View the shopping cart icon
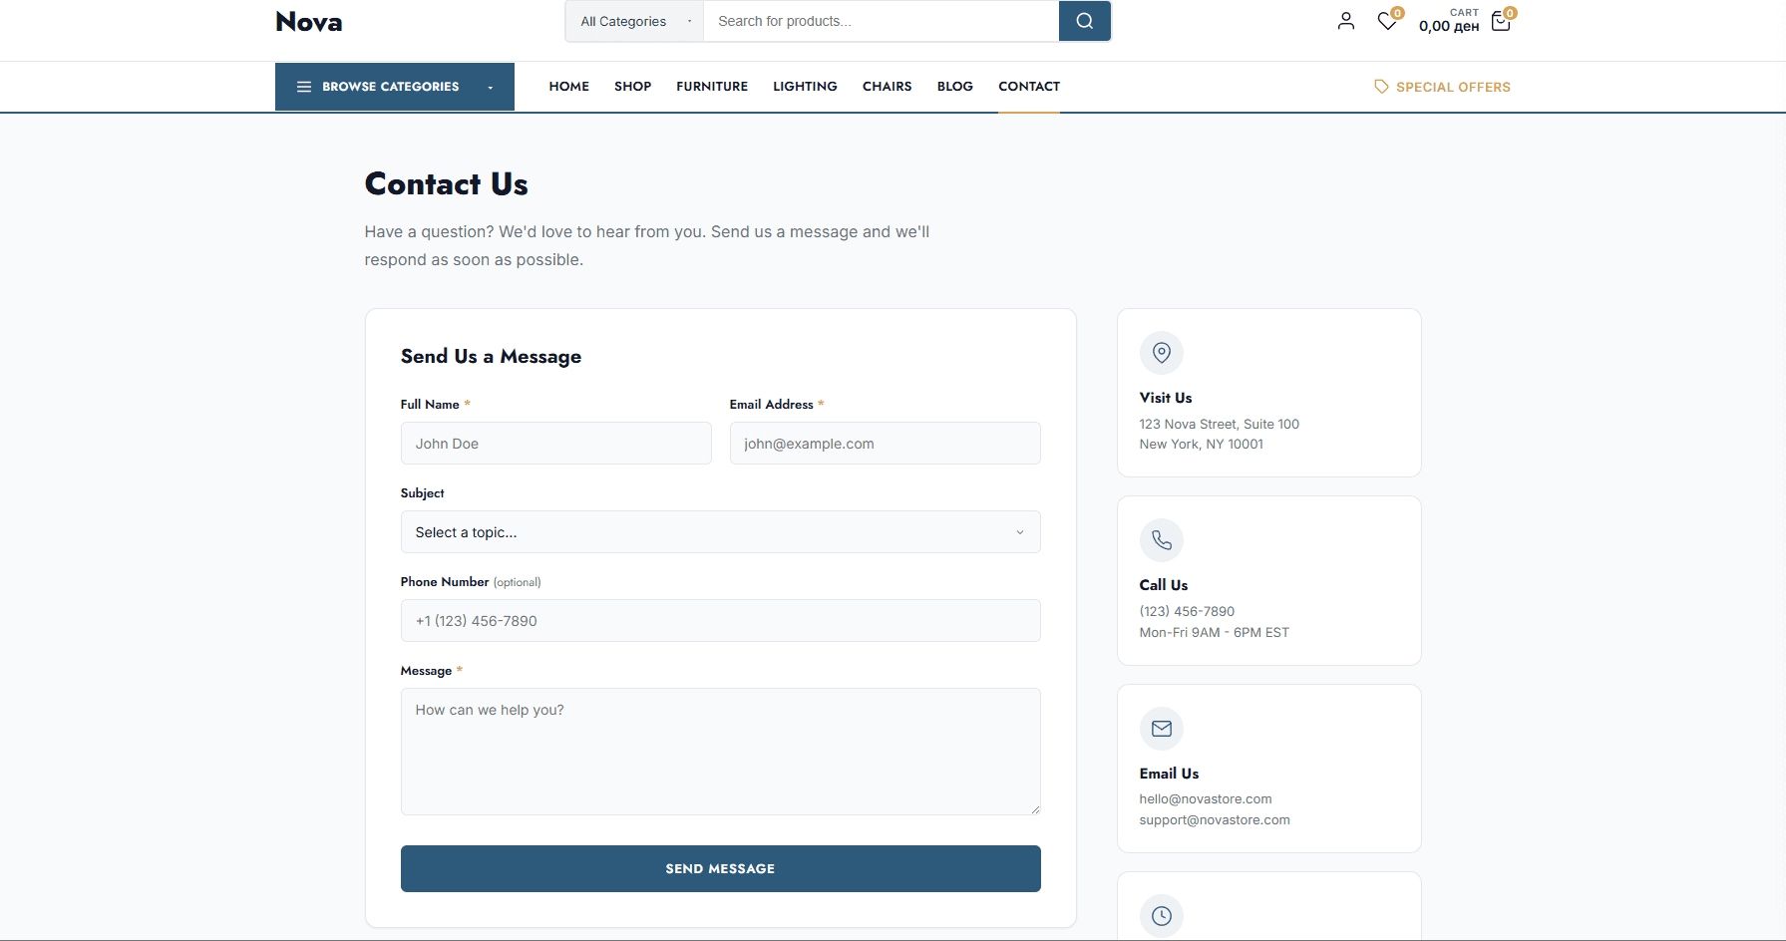This screenshot has height=941, width=1786. [x=1500, y=21]
